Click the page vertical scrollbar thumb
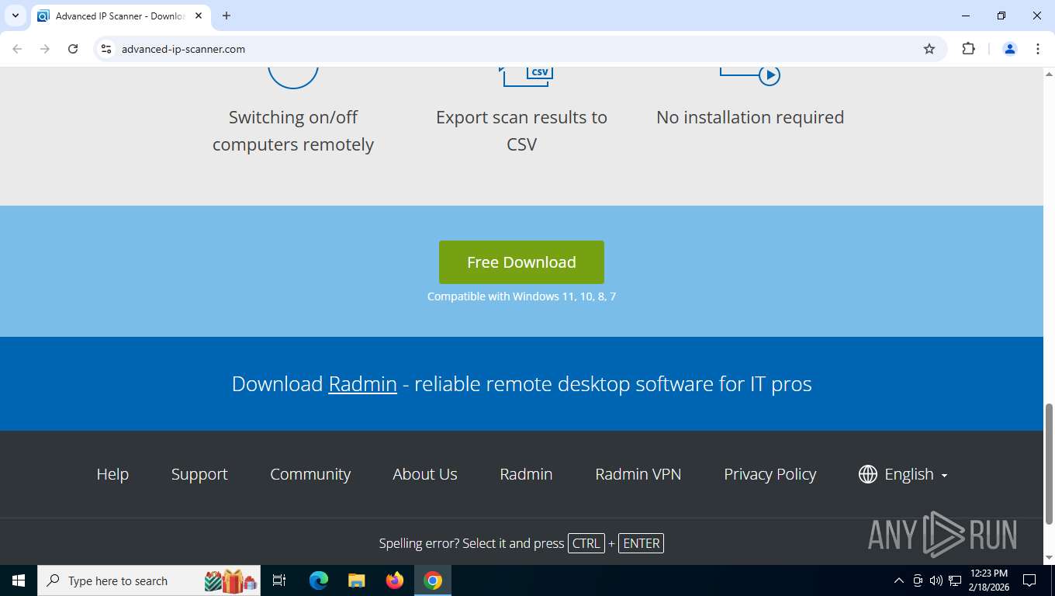The width and height of the screenshot is (1055, 596). tap(1049, 463)
